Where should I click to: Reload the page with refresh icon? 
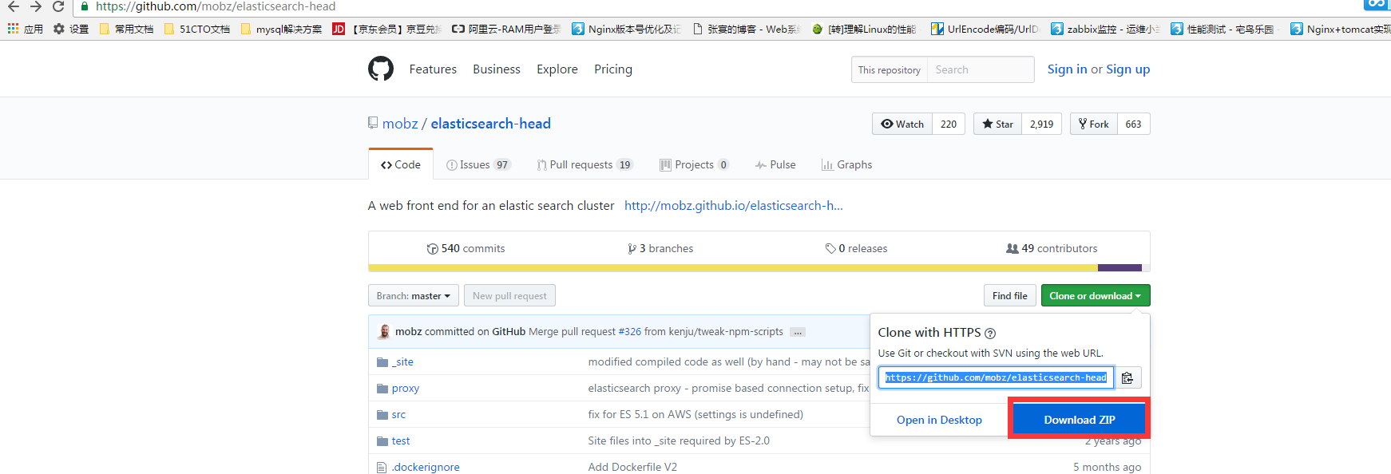pyautogui.click(x=58, y=6)
